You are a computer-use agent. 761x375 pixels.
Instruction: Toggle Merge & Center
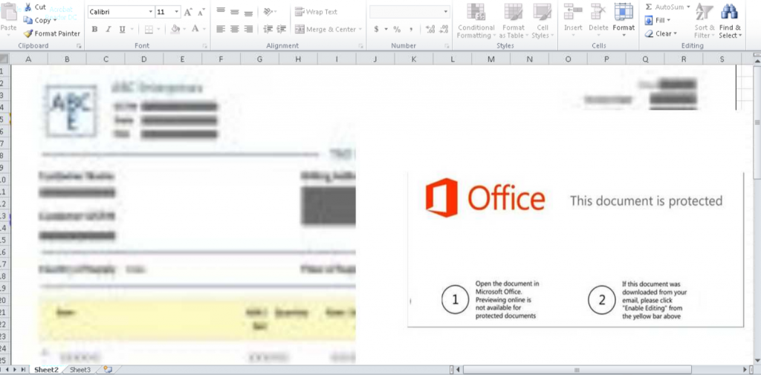pyautogui.click(x=326, y=29)
